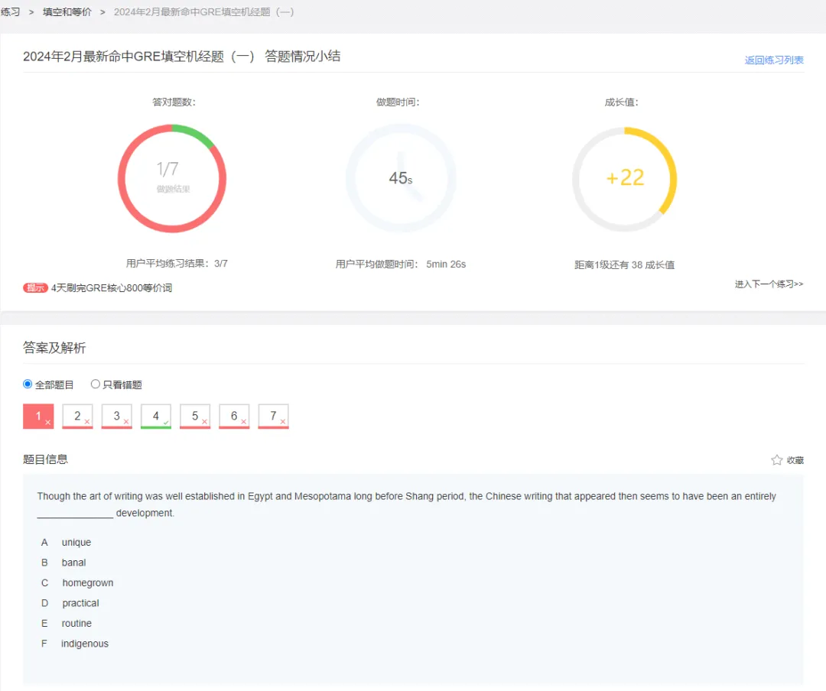Choose answer option F indigenous
Image resolution: width=826 pixels, height=691 pixels.
click(x=84, y=644)
